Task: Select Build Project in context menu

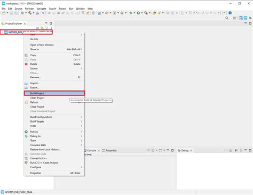Action: [x=54, y=93]
